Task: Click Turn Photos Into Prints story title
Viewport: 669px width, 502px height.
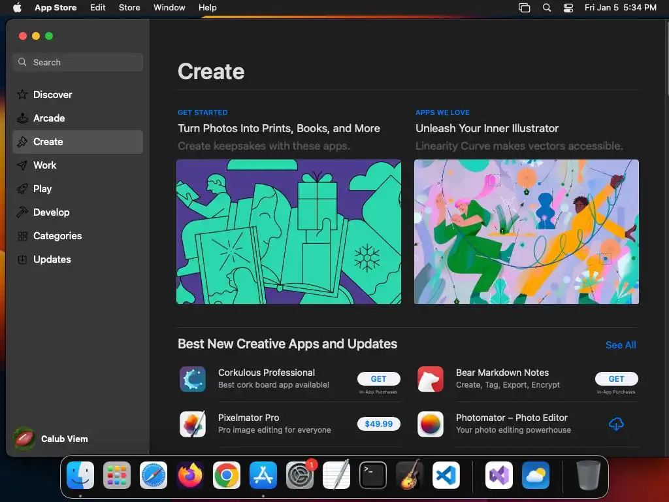Action: [278, 129]
